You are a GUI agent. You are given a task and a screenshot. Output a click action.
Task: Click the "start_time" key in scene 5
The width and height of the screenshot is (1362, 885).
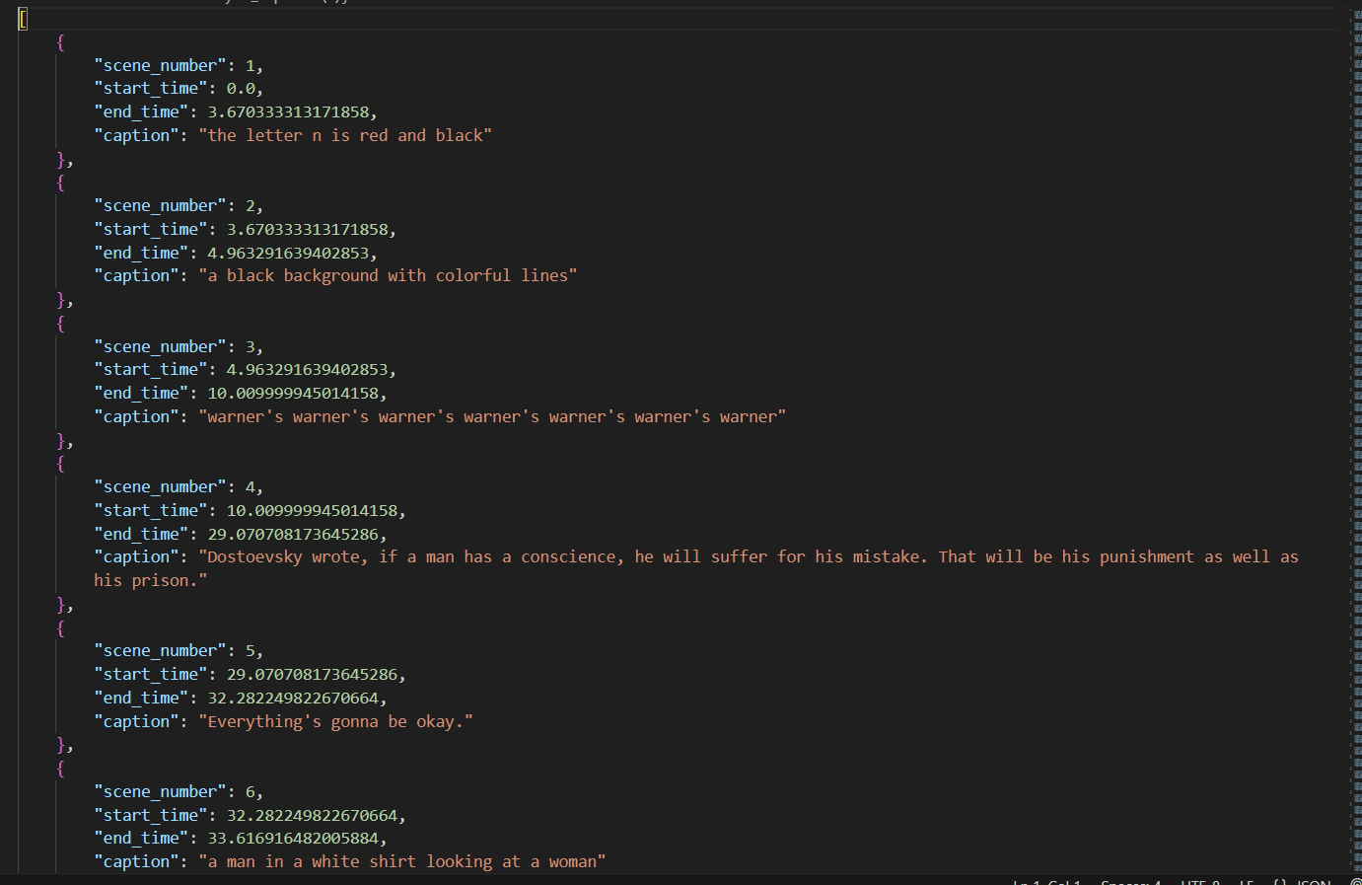[151, 675]
